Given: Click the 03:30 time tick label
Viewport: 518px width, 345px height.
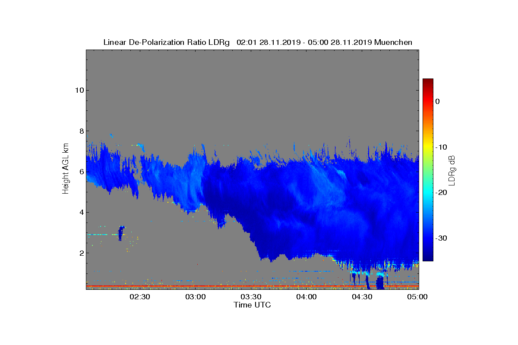Looking at the screenshot, I should click(x=251, y=297).
